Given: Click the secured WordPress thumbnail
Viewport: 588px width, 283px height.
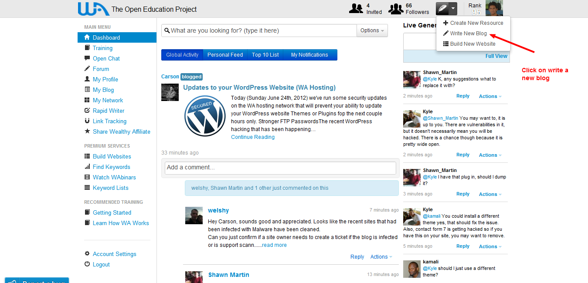Looking at the screenshot, I should click(205, 116).
